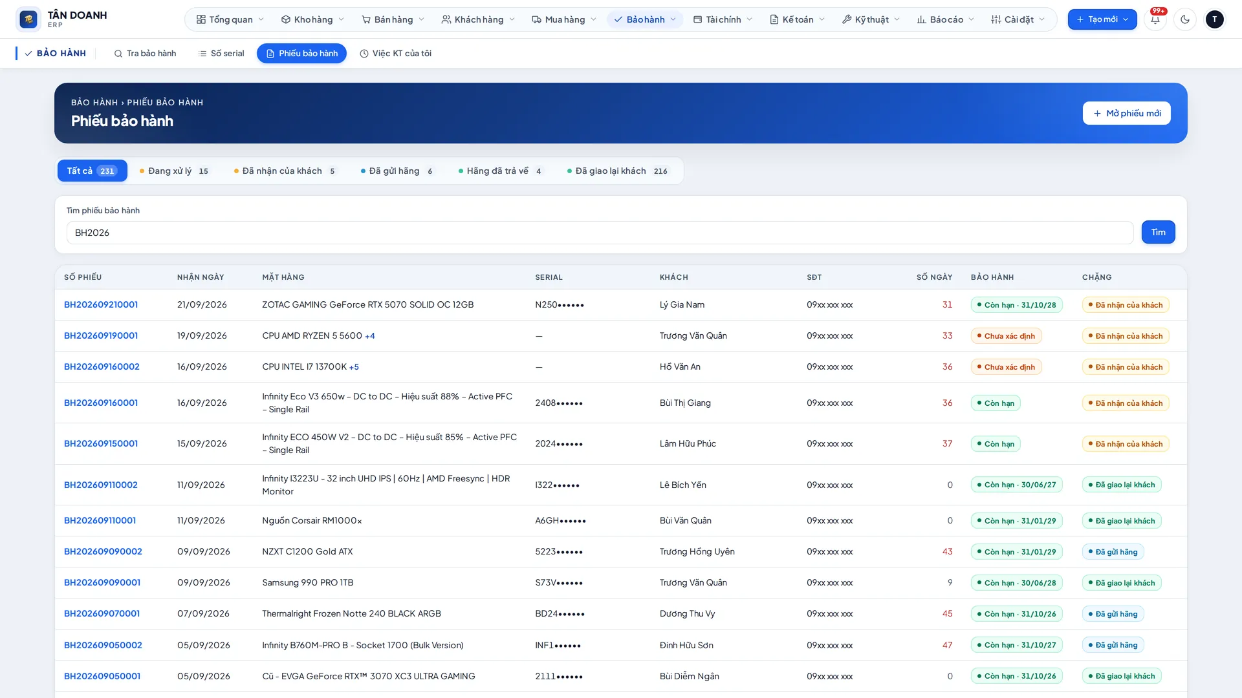The width and height of the screenshot is (1242, 698).
Task: Click the Kho hàng box icon
Action: pos(286,19)
